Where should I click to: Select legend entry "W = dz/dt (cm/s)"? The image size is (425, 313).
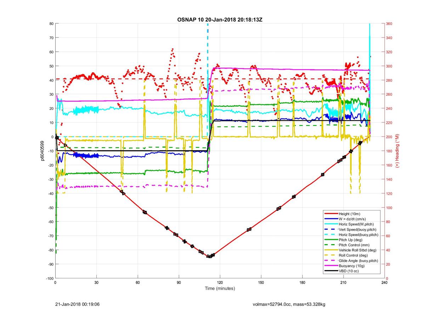coord(353,219)
